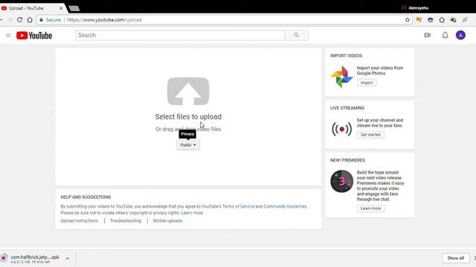
Task: Click the LIVE STREAMING heading
Action: point(347,108)
